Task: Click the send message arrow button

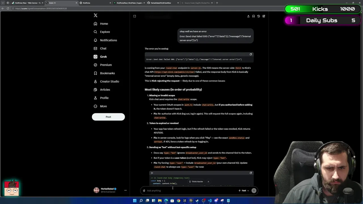Action: click(x=254, y=191)
